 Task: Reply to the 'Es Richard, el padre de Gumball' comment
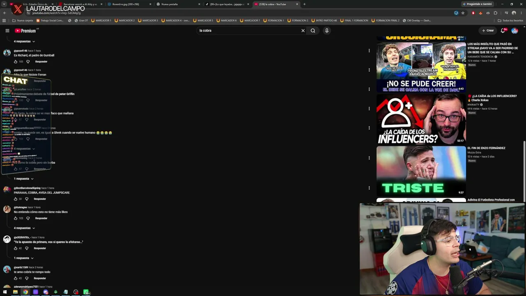click(x=41, y=62)
